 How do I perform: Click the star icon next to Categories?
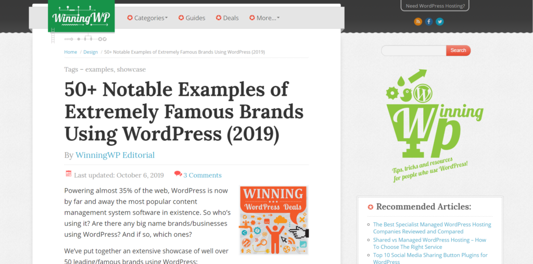(x=130, y=18)
